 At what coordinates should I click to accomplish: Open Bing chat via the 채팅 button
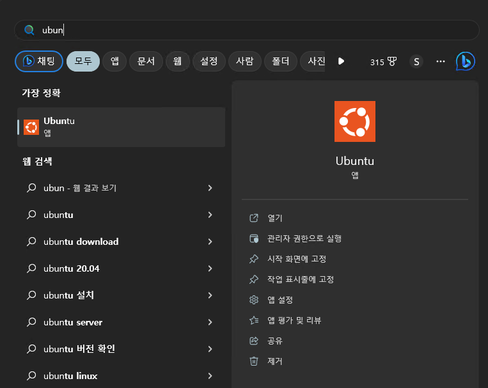[39, 61]
